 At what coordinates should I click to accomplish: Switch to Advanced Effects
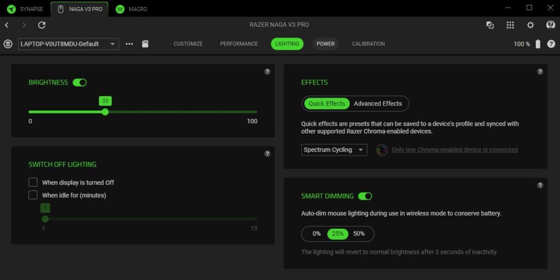[x=378, y=104]
